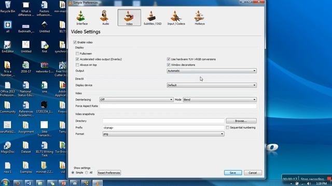Open Input / Codecs preferences
This screenshot has width=332, height=186.
pos(176,18)
